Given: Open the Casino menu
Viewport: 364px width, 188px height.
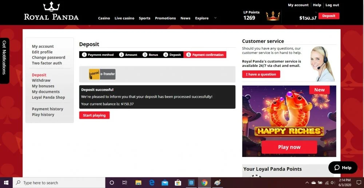Looking at the screenshot, I should pos(104,18).
